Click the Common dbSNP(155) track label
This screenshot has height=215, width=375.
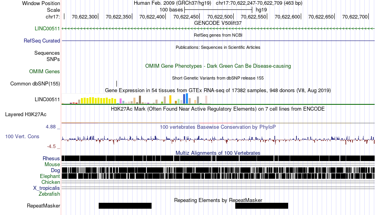35,84
